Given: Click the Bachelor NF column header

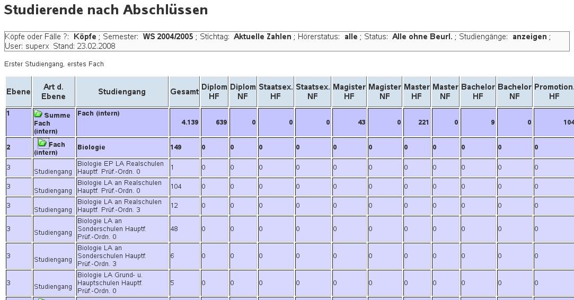Looking at the screenshot, I should (x=514, y=92).
